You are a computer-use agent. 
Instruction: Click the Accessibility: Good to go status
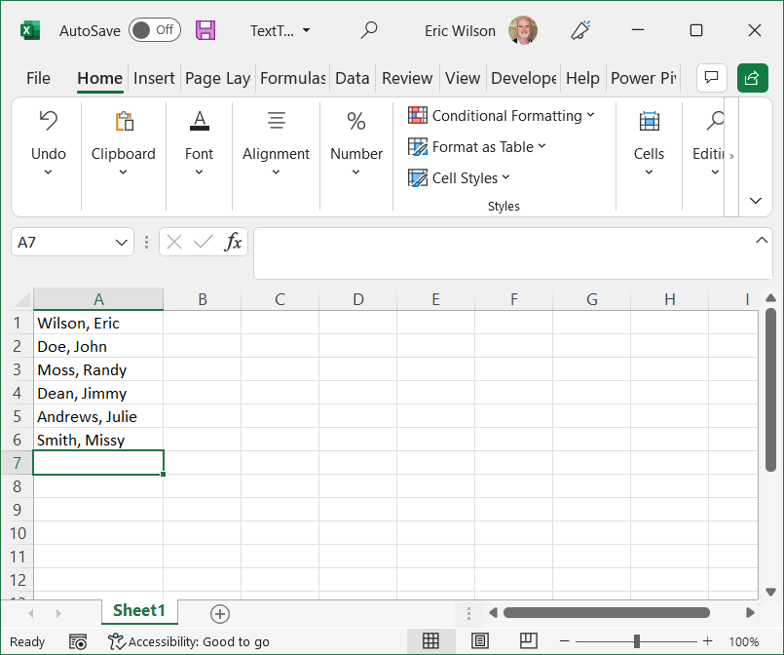tap(189, 641)
